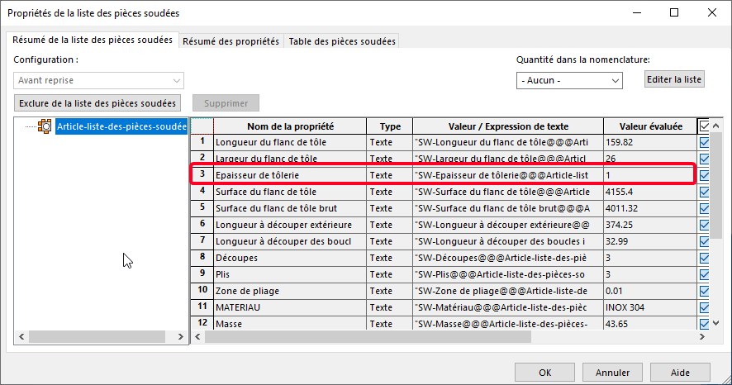Image resolution: width=732 pixels, height=385 pixels.
Task: Click the weldment cut list folder icon
Action: [x=45, y=126]
